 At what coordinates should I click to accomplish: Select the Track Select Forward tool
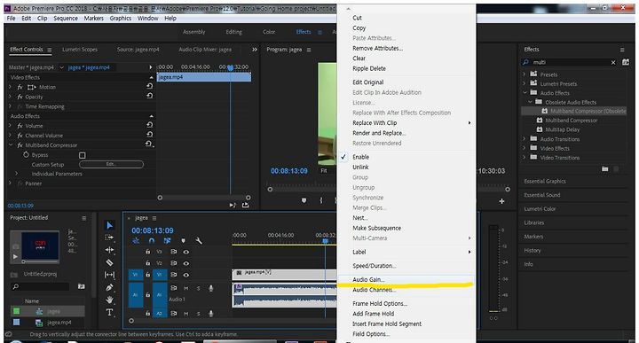point(109,238)
